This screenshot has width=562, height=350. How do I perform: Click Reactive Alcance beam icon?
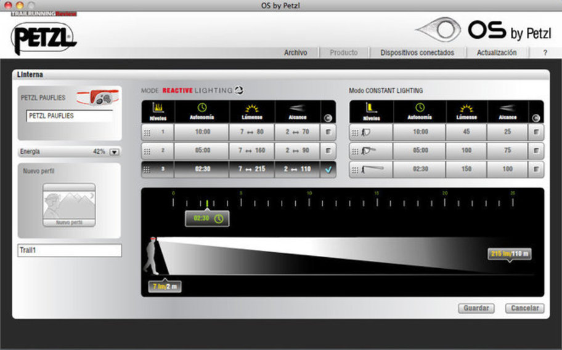click(297, 108)
